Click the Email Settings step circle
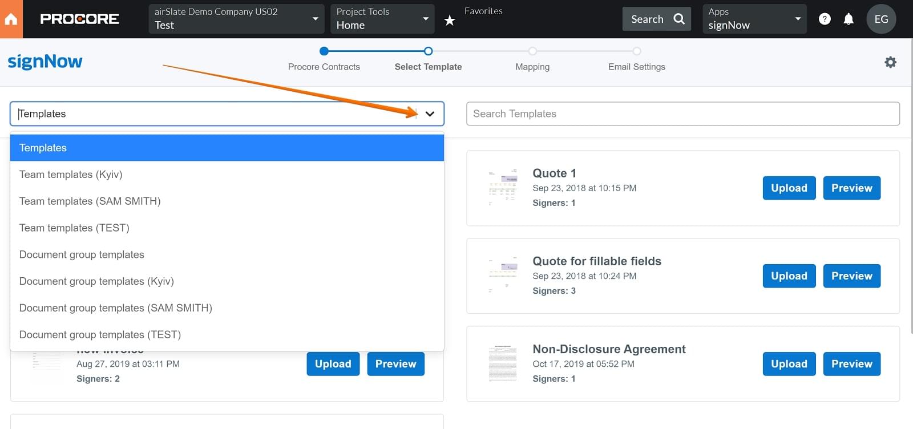The height and width of the screenshot is (429, 913). (x=637, y=51)
